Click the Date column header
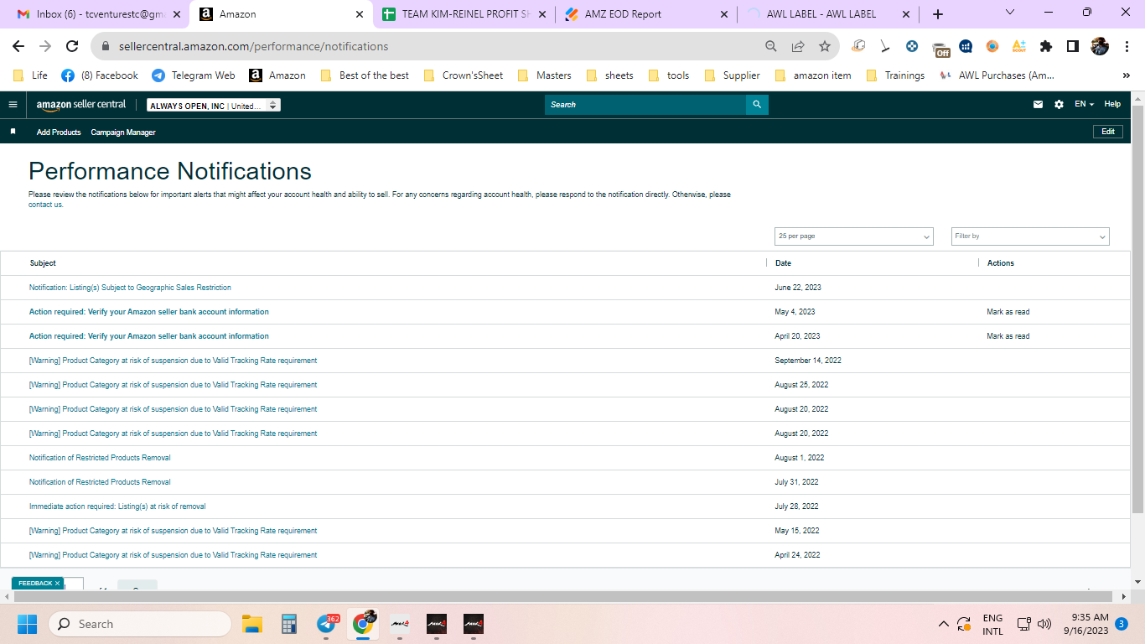The width and height of the screenshot is (1145, 644). point(783,263)
